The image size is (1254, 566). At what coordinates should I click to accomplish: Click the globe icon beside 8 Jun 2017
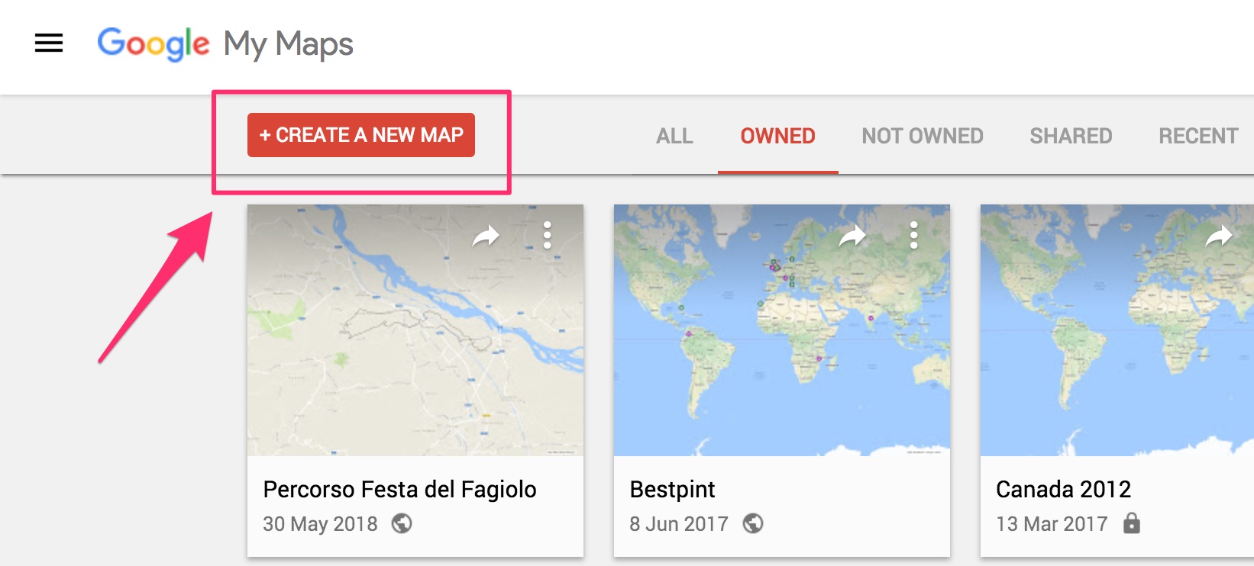(753, 523)
